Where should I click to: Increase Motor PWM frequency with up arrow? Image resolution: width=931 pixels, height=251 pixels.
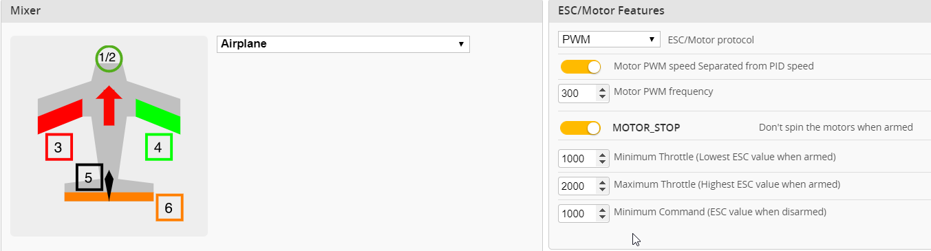pos(603,89)
